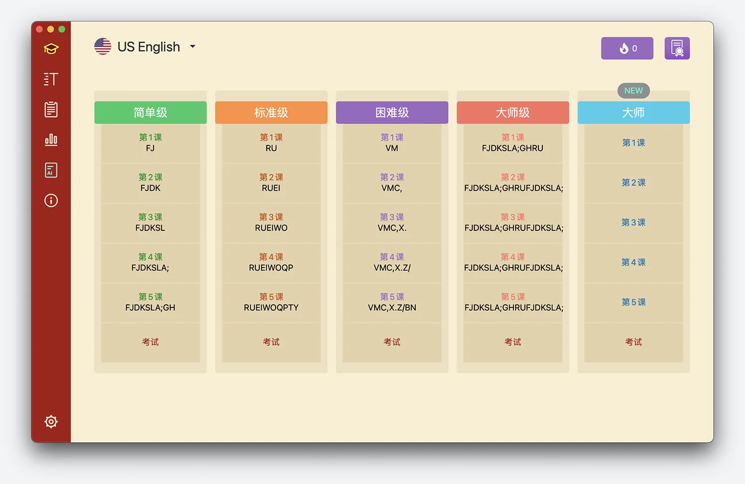
Task: Expand the US English layout dropdown
Action: click(193, 47)
